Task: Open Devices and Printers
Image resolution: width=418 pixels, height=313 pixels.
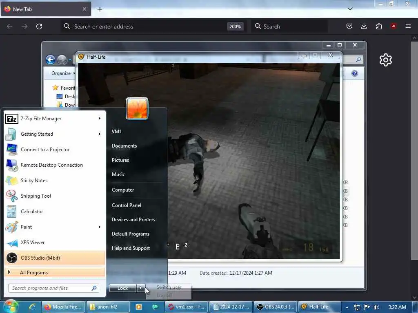Action: point(133,220)
